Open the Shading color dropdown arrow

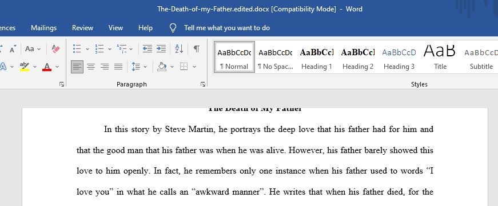click(172, 67)
